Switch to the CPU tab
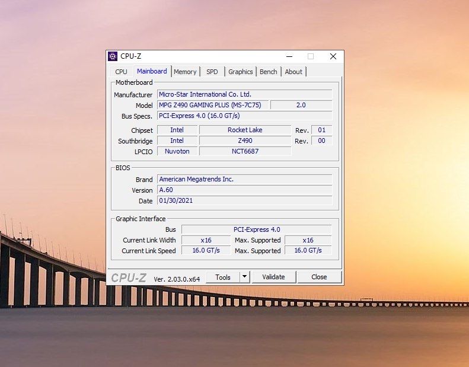This screenshot has height=367, width=469. pyautogui.click(x=121, y=72)
